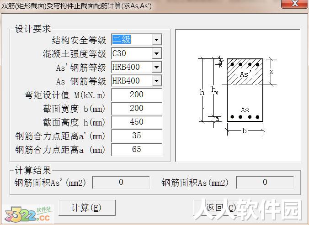Viewport: 309px width, 225px height.
Task: Open the As' 钢筋等级 dropdown arrow
Action: [157, 67]
